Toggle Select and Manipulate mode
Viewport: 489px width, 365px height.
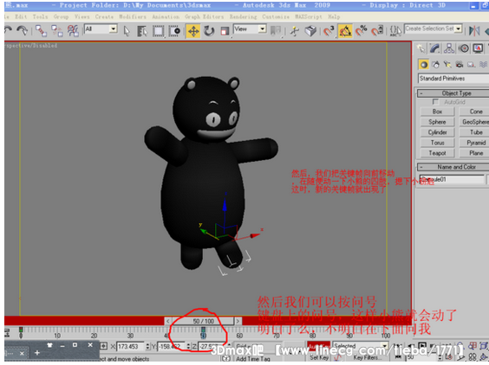[294, 31]
